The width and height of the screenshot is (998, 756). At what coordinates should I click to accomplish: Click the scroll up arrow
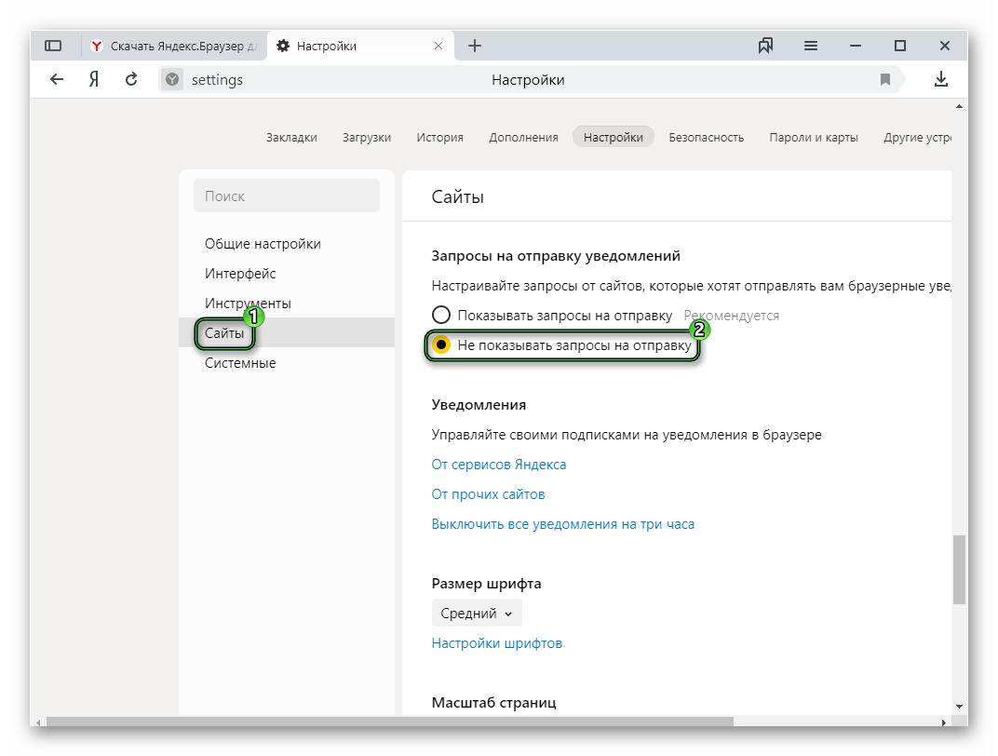point(959,107)
